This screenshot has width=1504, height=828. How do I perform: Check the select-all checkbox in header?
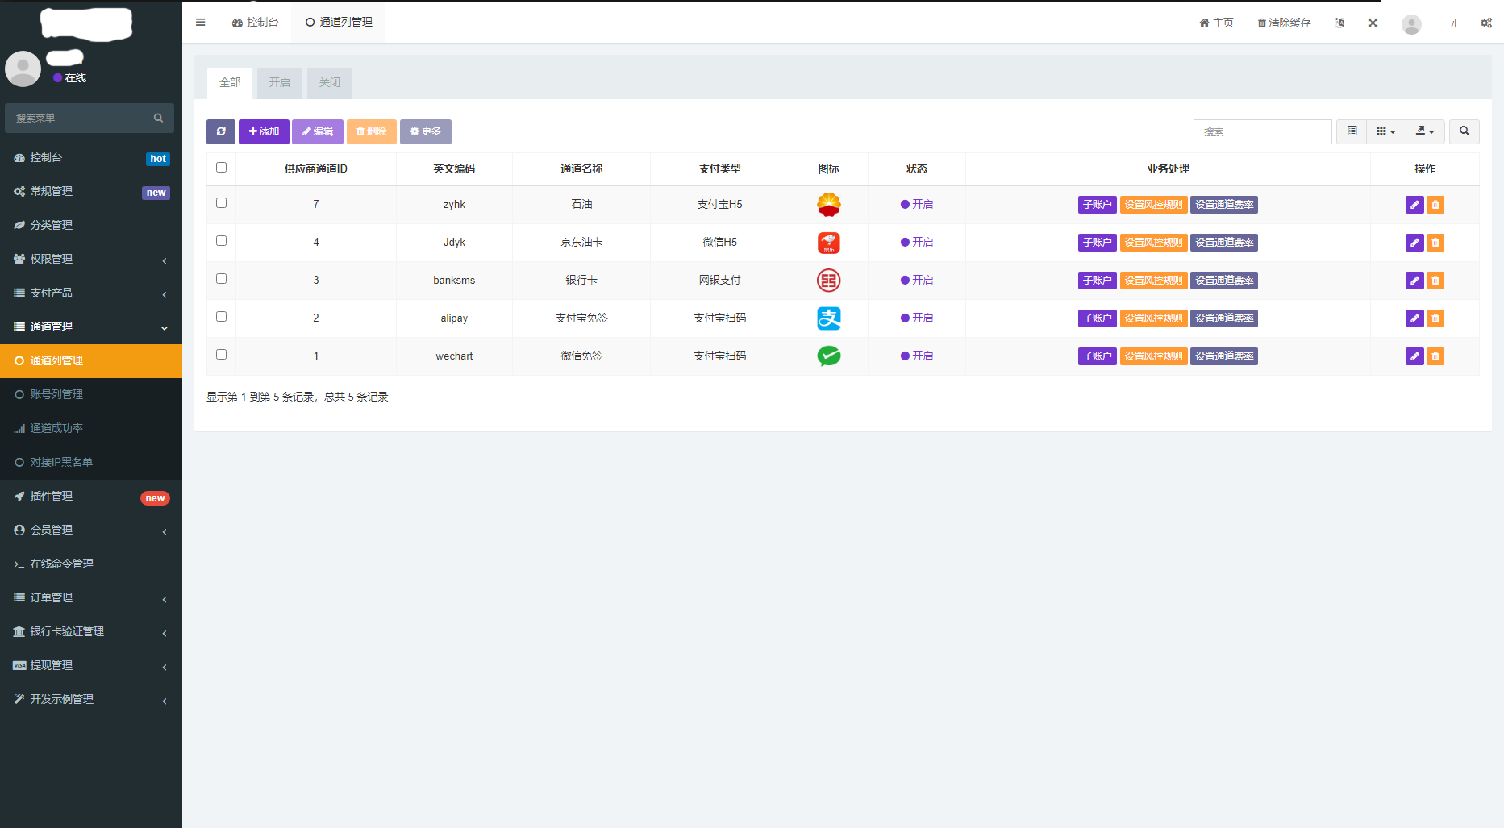221,168
